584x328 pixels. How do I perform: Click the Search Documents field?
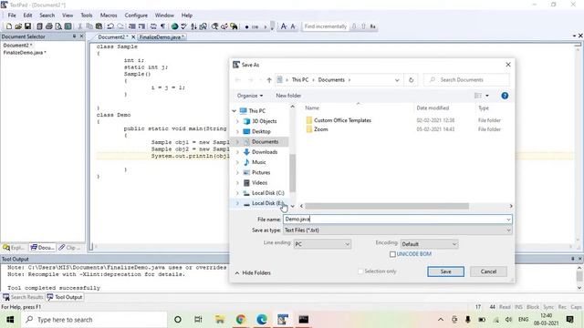pyautogui.click(x=466, y=80)
